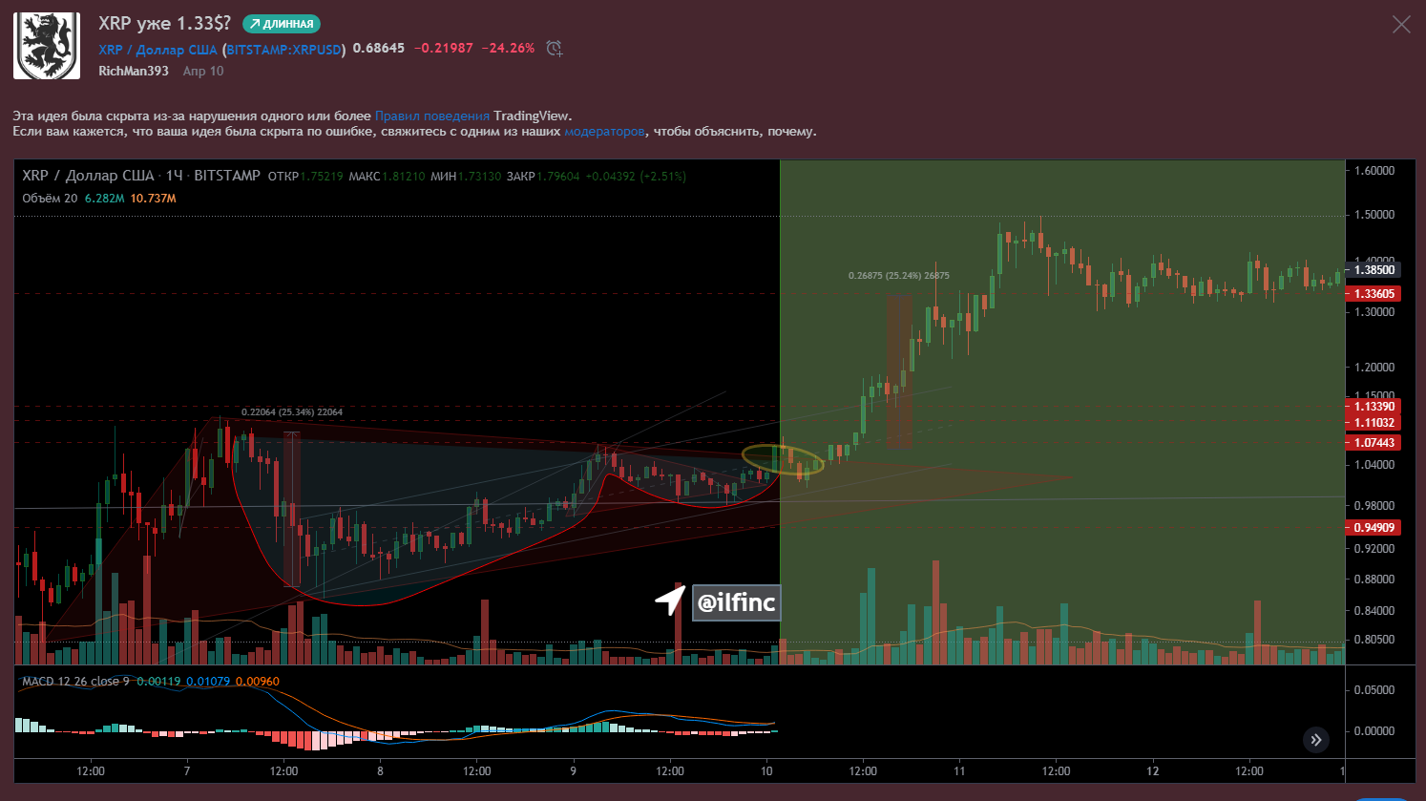Click the yellow ellipse marker on the chart
Image resolution: width=1426 pixels, height=801 pixels.
coord(783,461)
